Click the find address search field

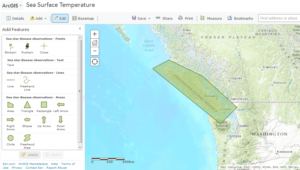tap(279, 18)
